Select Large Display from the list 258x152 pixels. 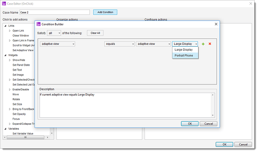tap(184, 50)
